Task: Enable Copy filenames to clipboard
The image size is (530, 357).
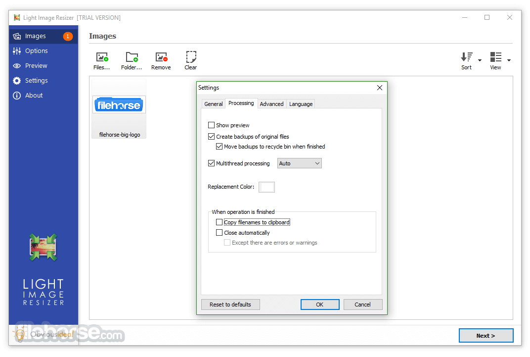Action: click(219, 222)
